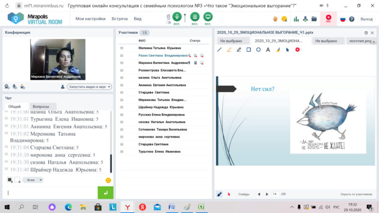Select the text A tool
379x213 pixels.
pos(268,50)
